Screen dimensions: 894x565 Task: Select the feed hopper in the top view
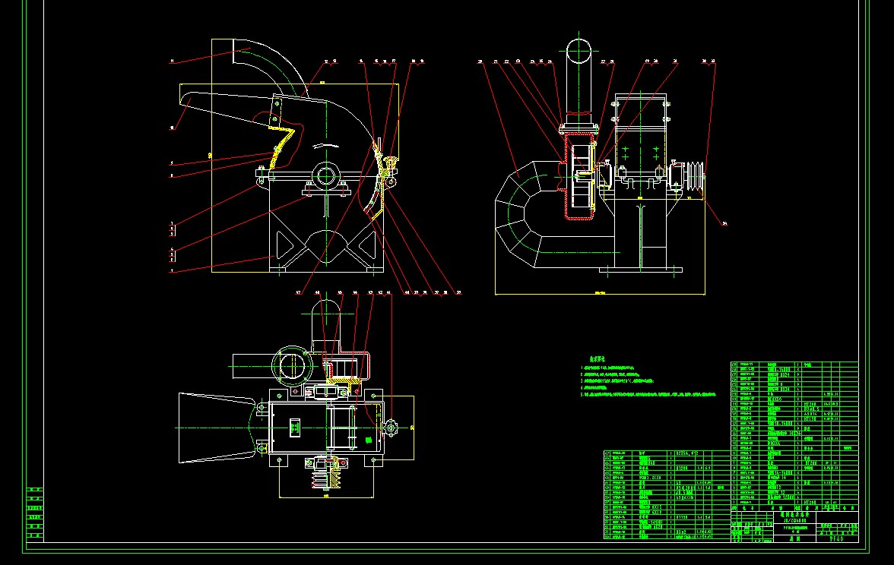pos(217,428)
